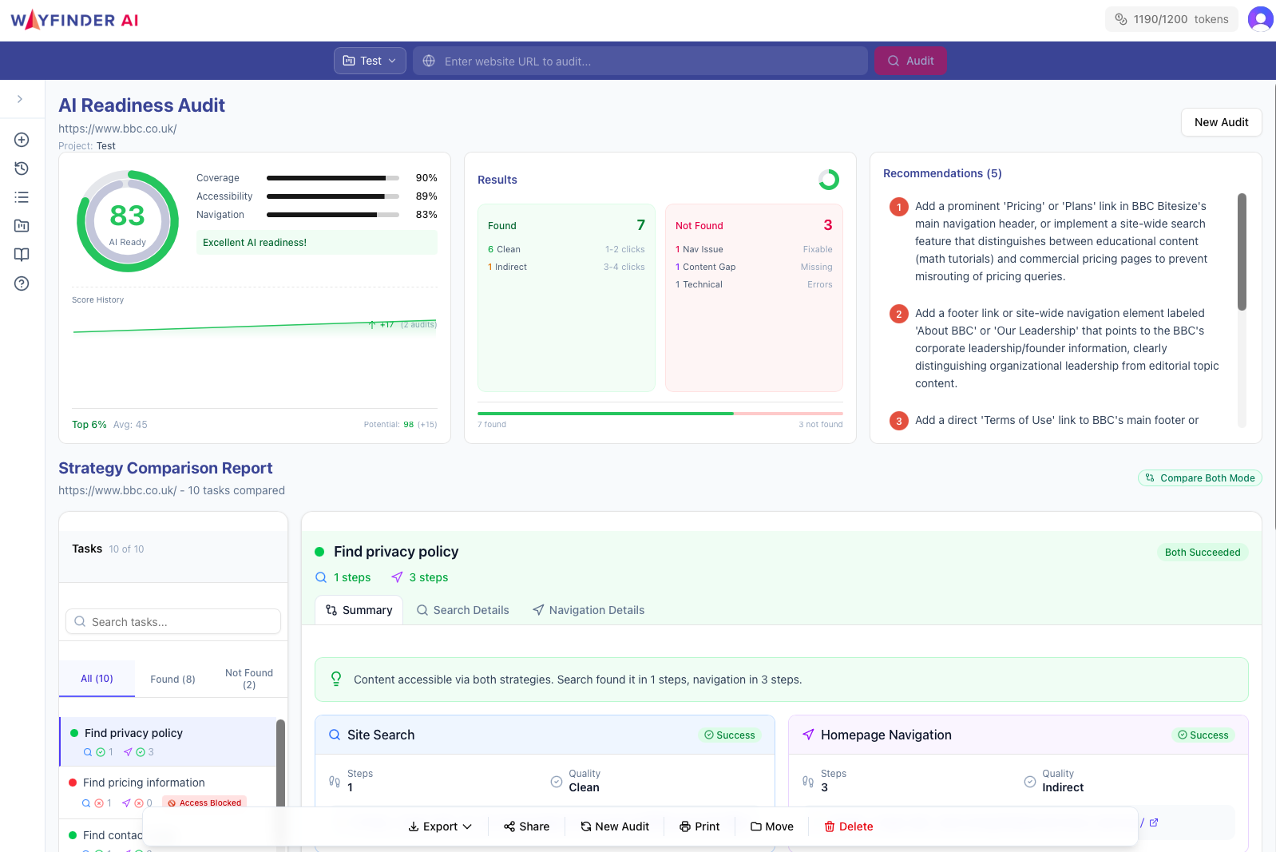Open the Export dropdown in bottom toolbar
1276x852 pixels.
point(440,826)
